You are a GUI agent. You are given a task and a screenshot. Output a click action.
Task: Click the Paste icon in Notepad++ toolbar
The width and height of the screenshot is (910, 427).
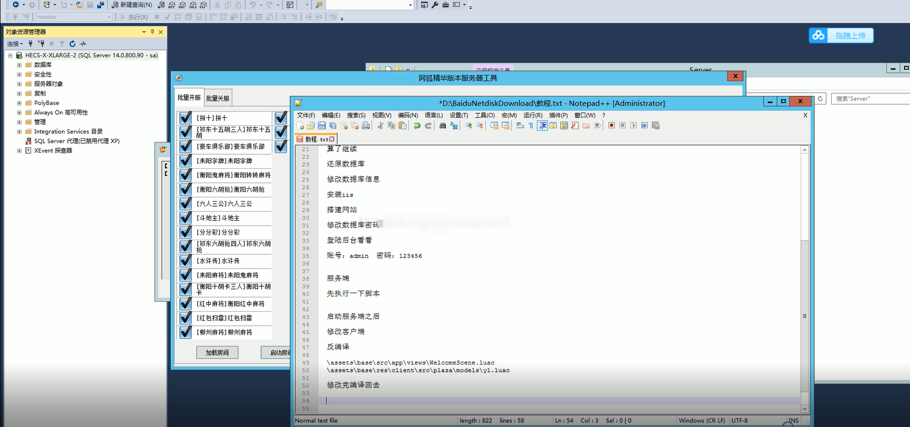[x=403, y=125]
